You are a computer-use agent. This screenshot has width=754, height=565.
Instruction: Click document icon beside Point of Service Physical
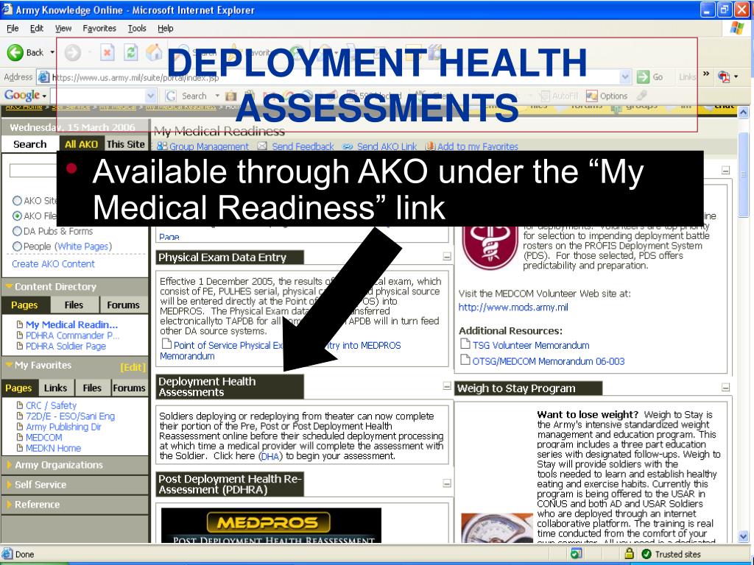(x=166, y=344)
